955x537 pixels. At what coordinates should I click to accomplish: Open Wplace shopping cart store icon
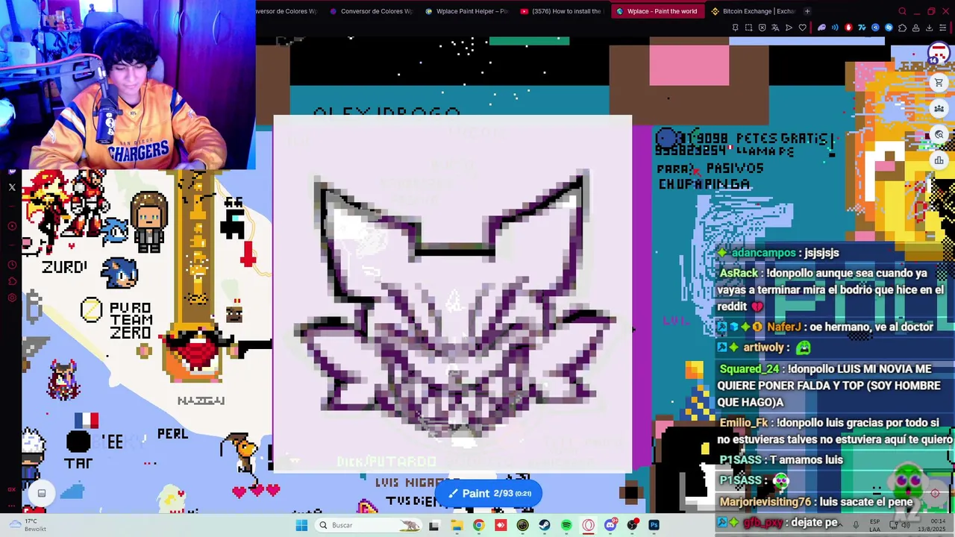coord(939,83)
